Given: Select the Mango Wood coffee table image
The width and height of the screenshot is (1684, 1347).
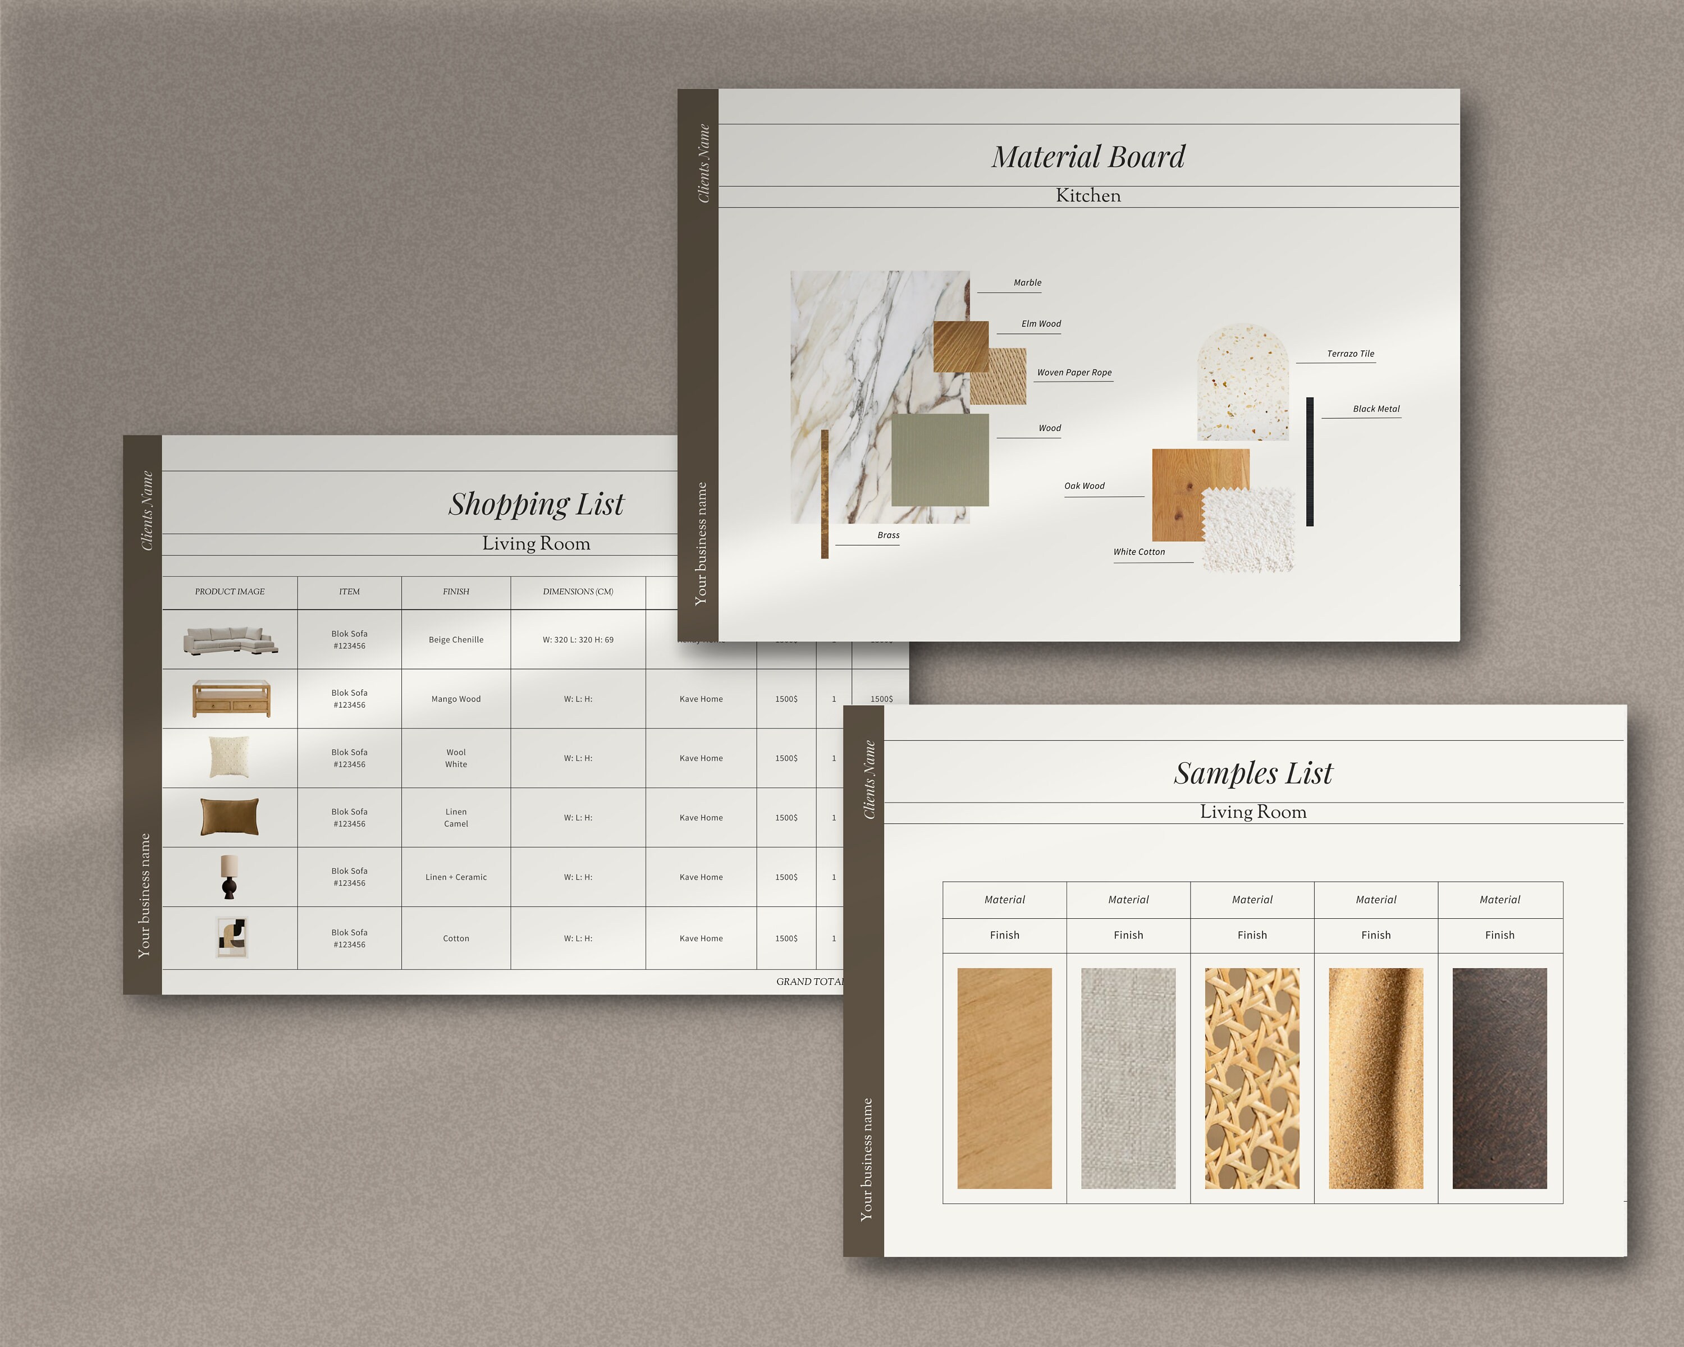Looking at the screenshot, I should (230, 697).
